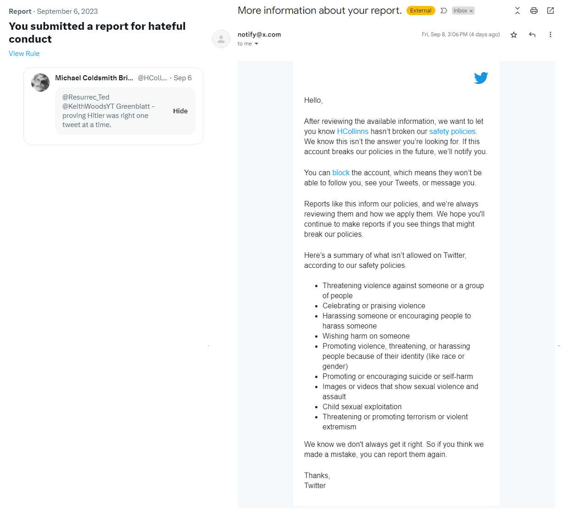
Task: Click Michael Coldsmith's profile picture
Action: (x=40, y=83)
